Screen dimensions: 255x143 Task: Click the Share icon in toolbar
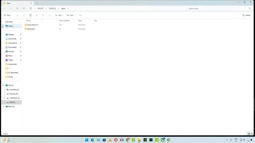(x=43, y=15)
